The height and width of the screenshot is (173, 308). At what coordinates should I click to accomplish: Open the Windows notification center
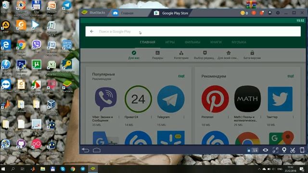(x=302, y=169)
